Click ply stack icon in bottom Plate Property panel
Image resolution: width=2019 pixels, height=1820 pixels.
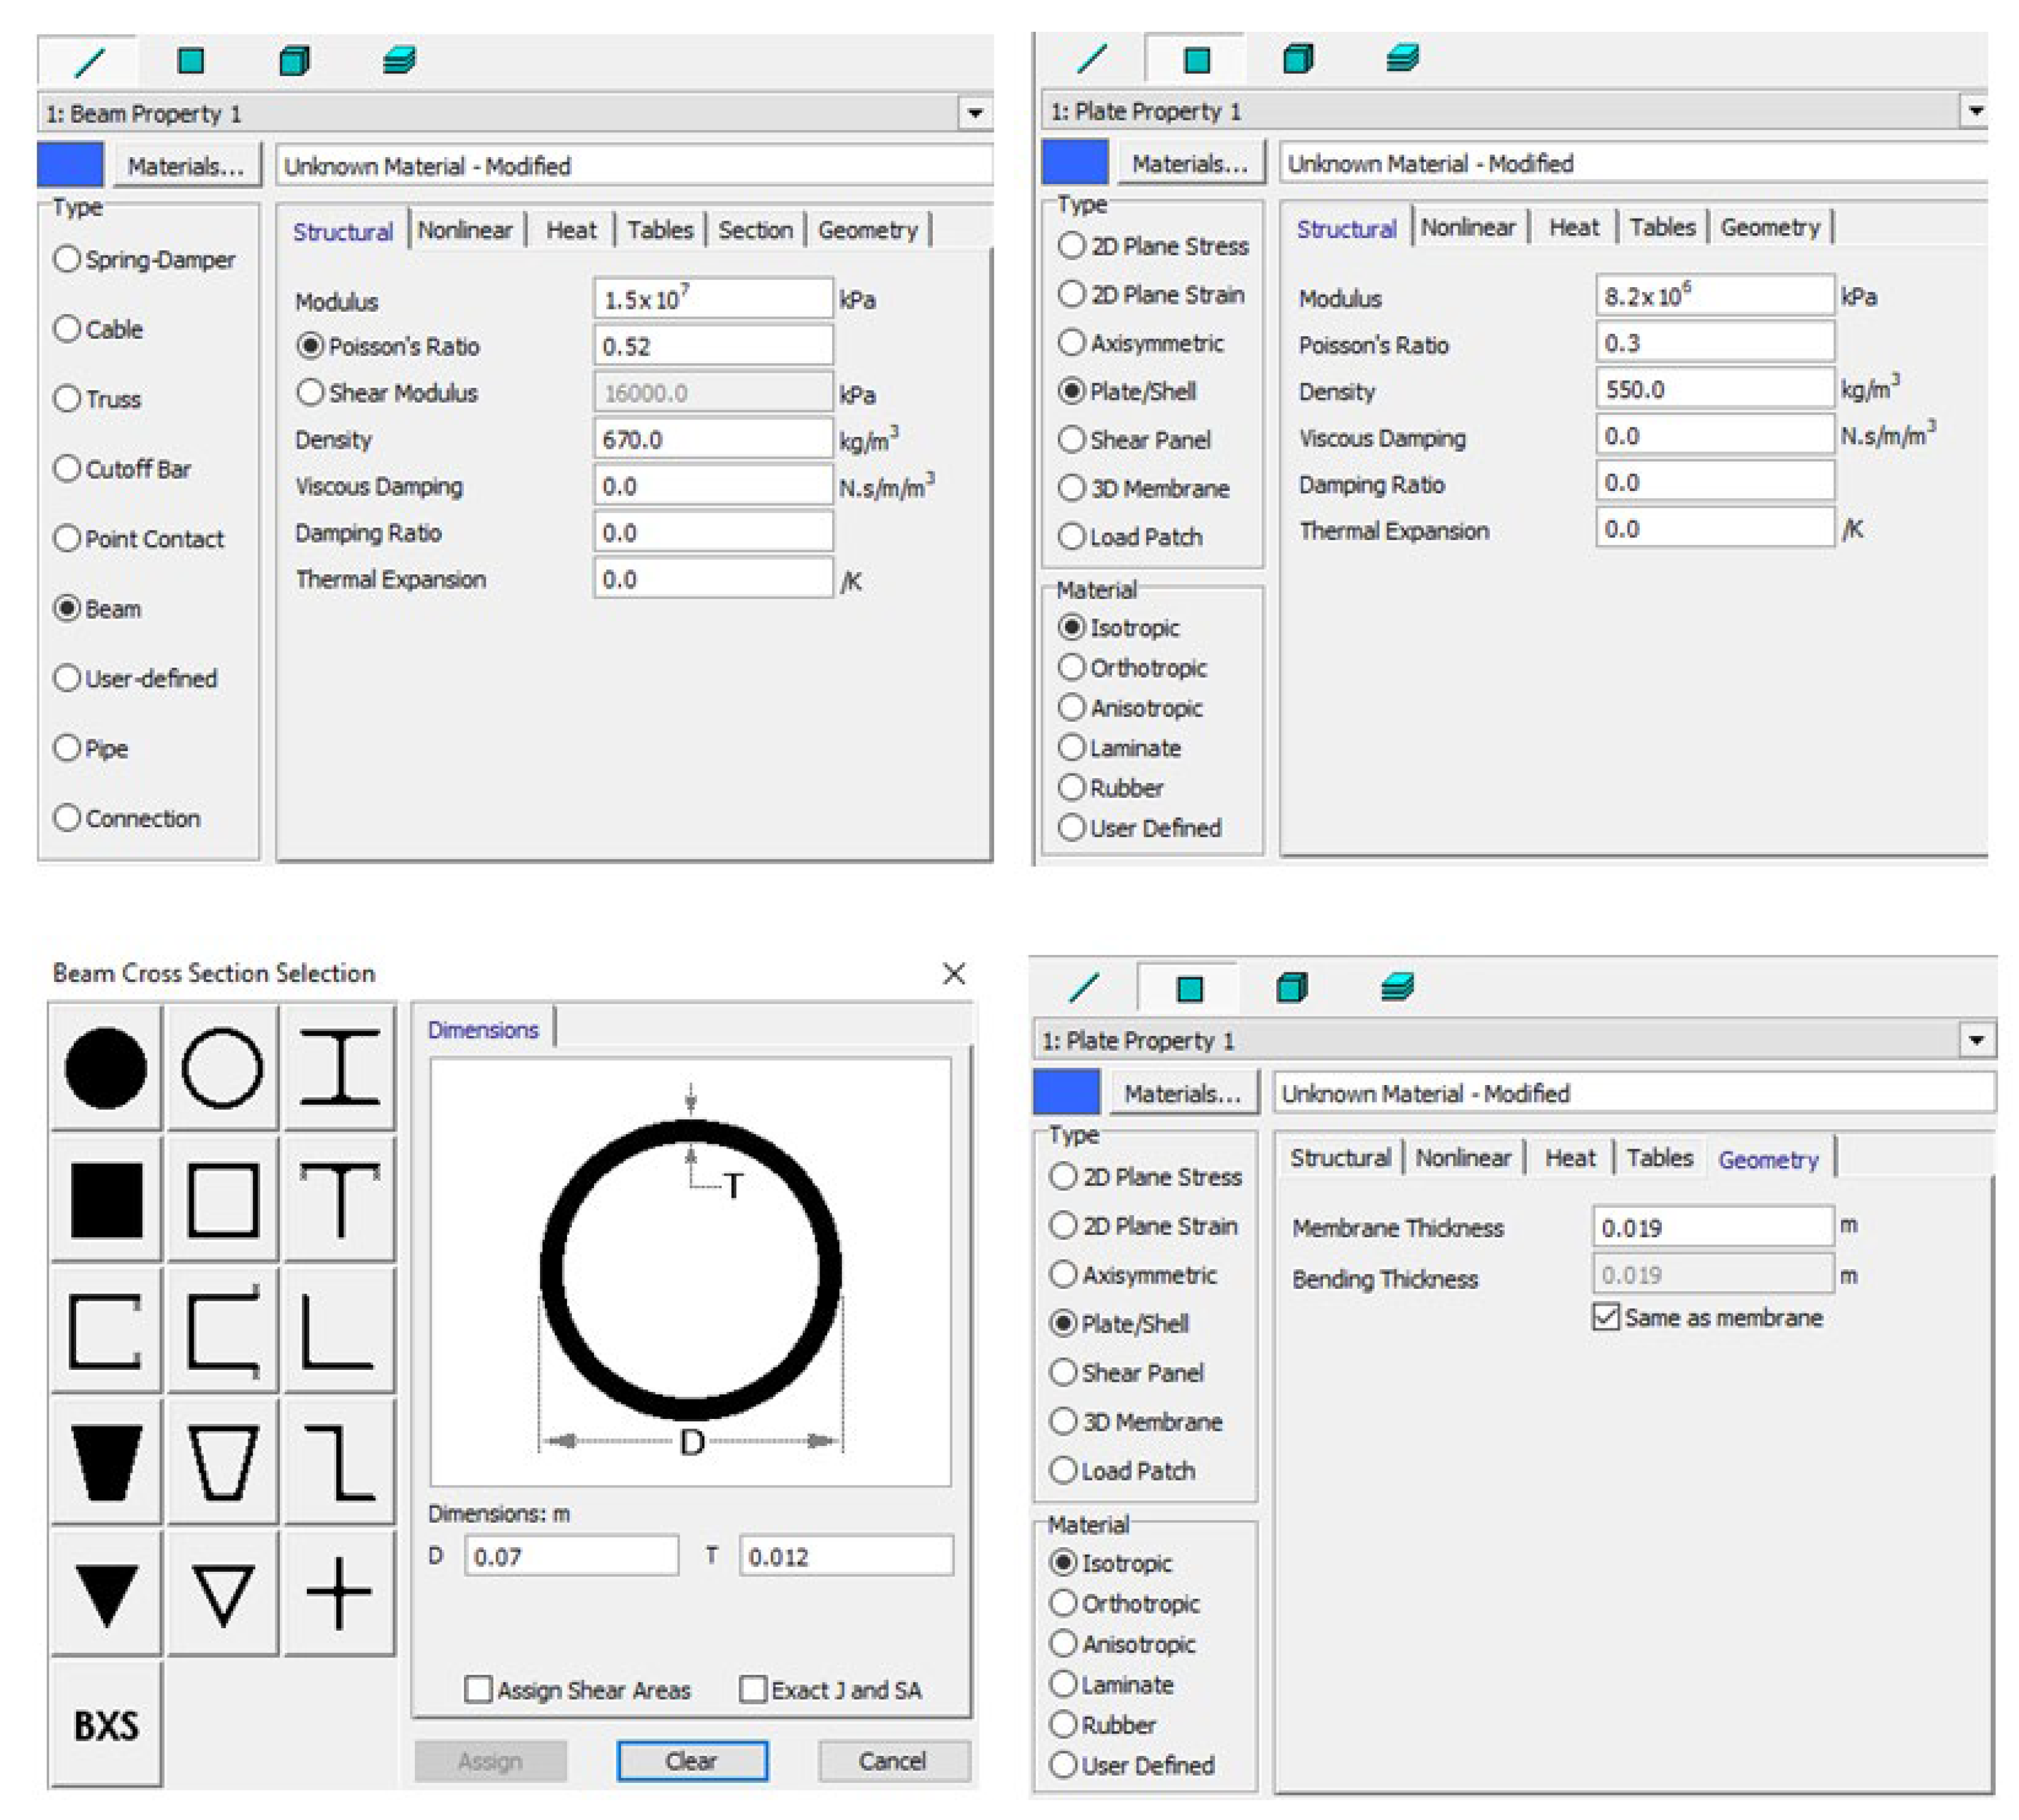click(x=1397, y=988)
